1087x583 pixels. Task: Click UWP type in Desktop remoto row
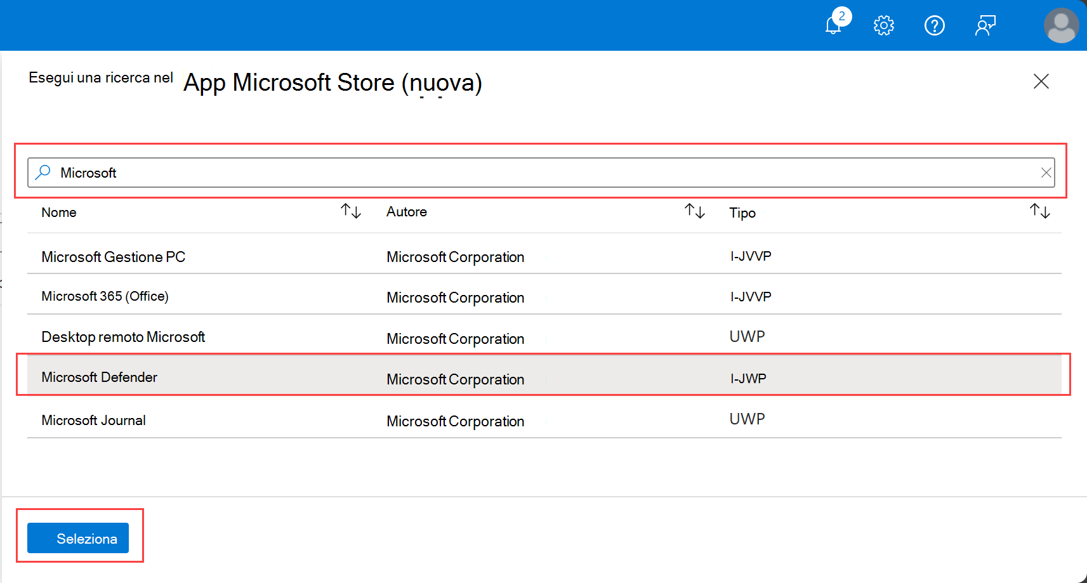748,336
